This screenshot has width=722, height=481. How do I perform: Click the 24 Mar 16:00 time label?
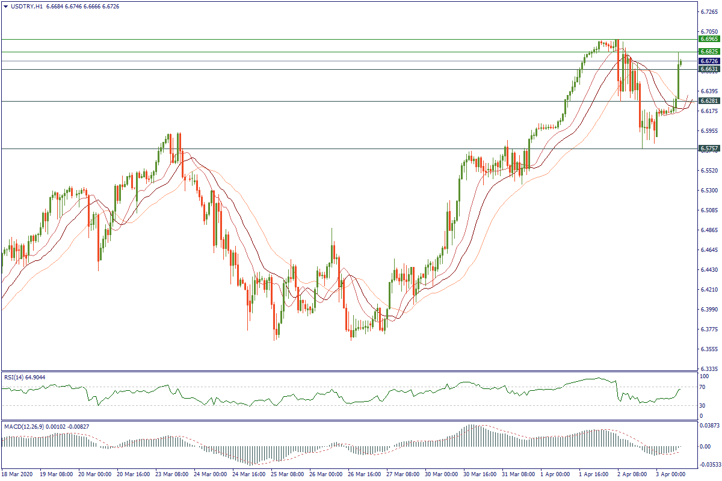tap(250, 474)
